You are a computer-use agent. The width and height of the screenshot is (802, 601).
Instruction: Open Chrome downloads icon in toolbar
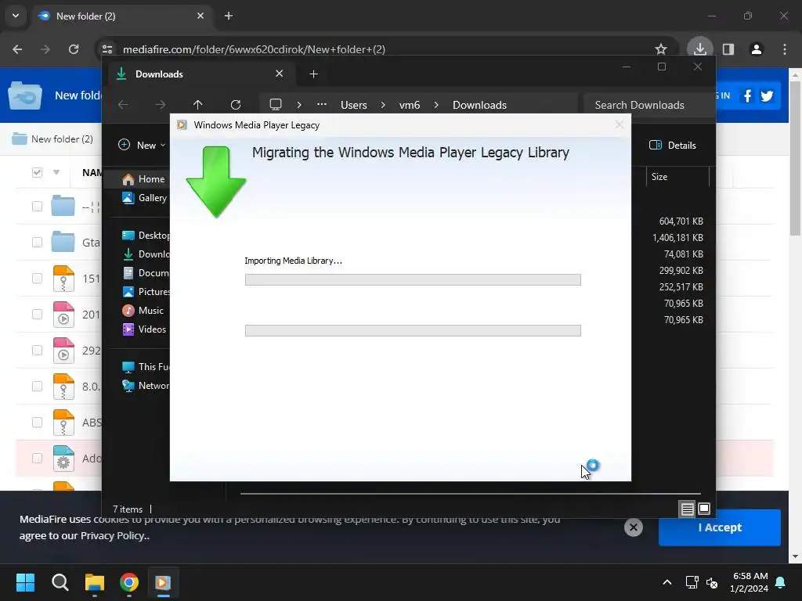[x=699, y=49]
